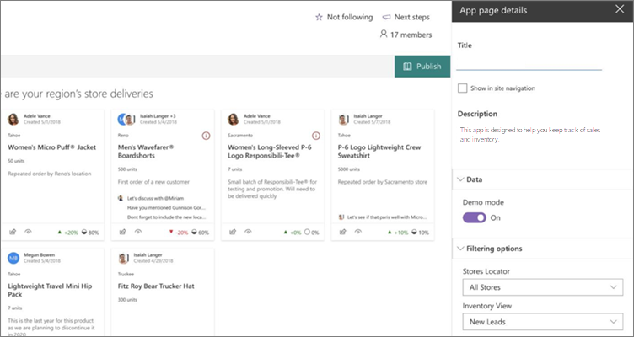The width and height of the screenshot is (634, 337).
Task: Click '5000 units' text
Action: pos(349,168)
